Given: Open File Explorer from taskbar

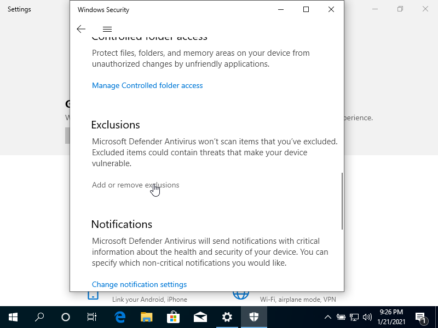Looking at the screenshot, I should click(x=147, y=317).
